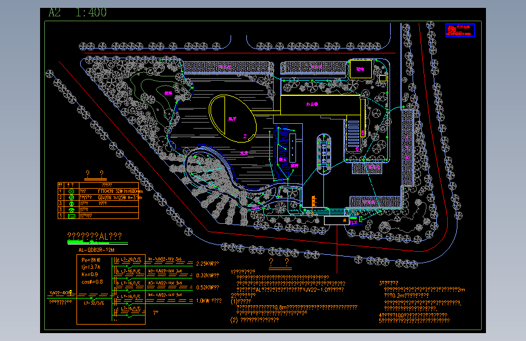
Task: Pick the 1.0KW circuit load label
Action: (209, 301)
